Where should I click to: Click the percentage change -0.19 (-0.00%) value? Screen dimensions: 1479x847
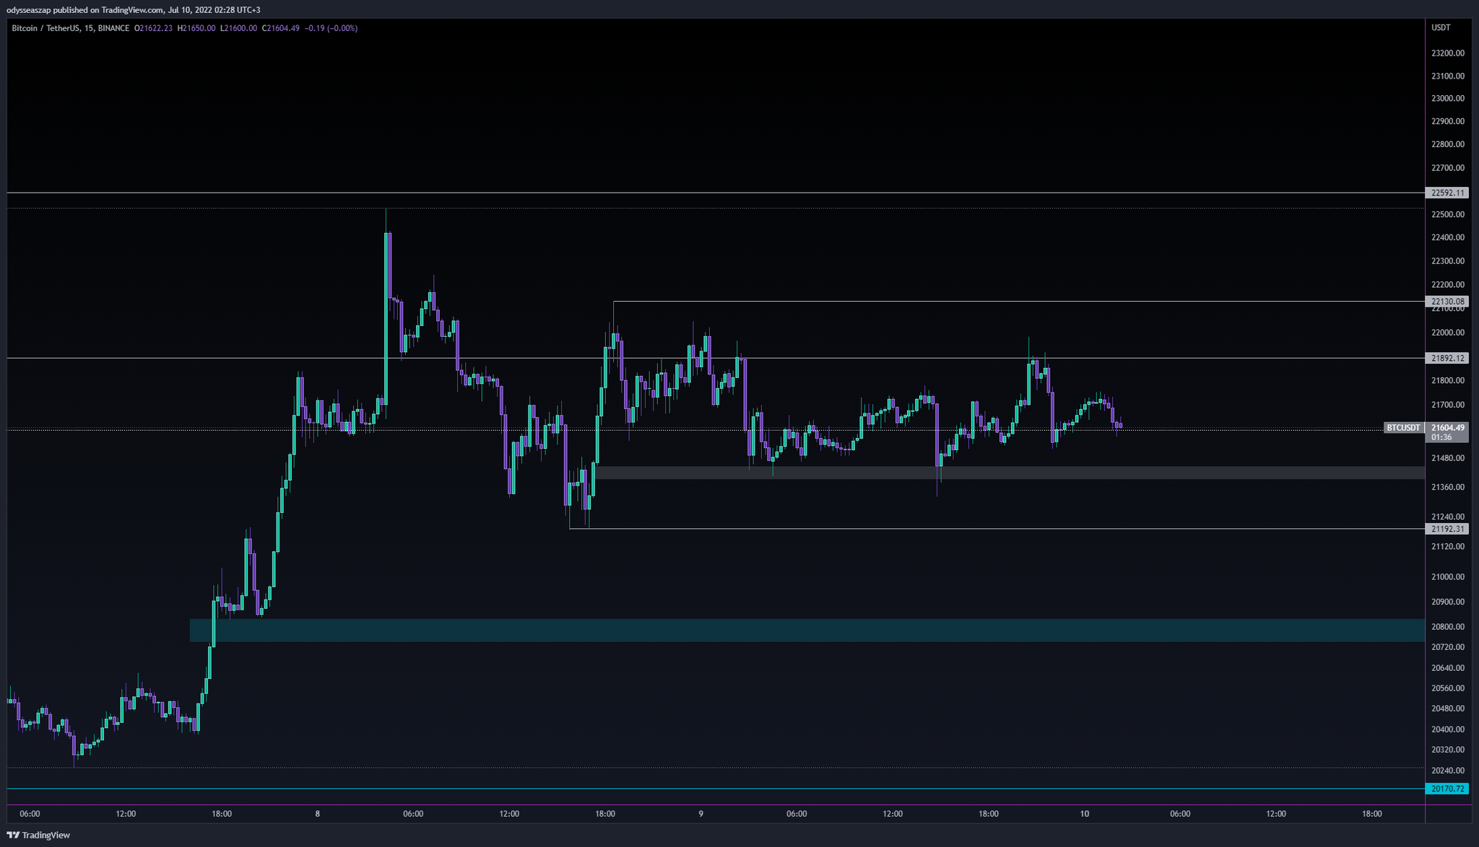click(331, 29)
